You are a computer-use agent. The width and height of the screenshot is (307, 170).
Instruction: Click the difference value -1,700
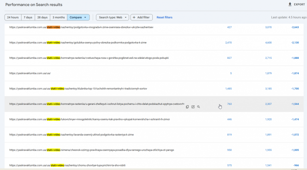(x=295, y=89)
